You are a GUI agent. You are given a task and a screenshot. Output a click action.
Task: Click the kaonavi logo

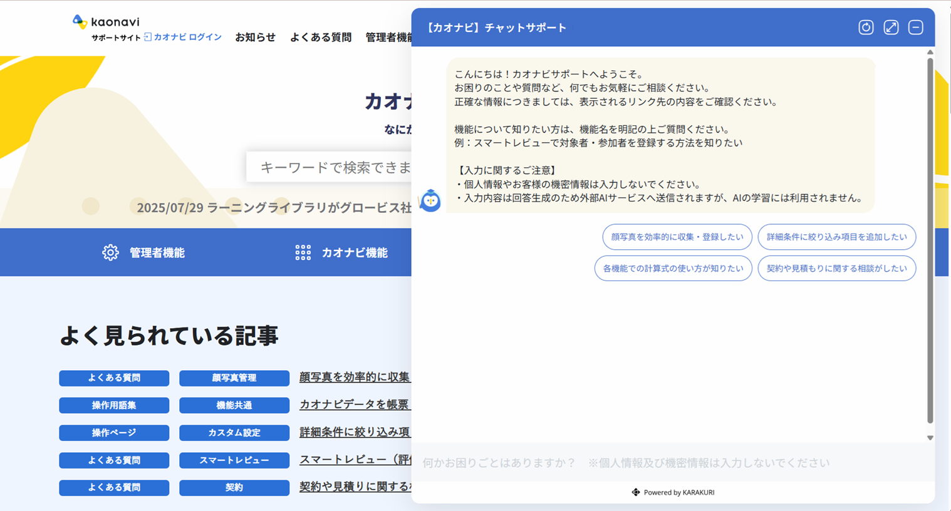pos(104,21)
